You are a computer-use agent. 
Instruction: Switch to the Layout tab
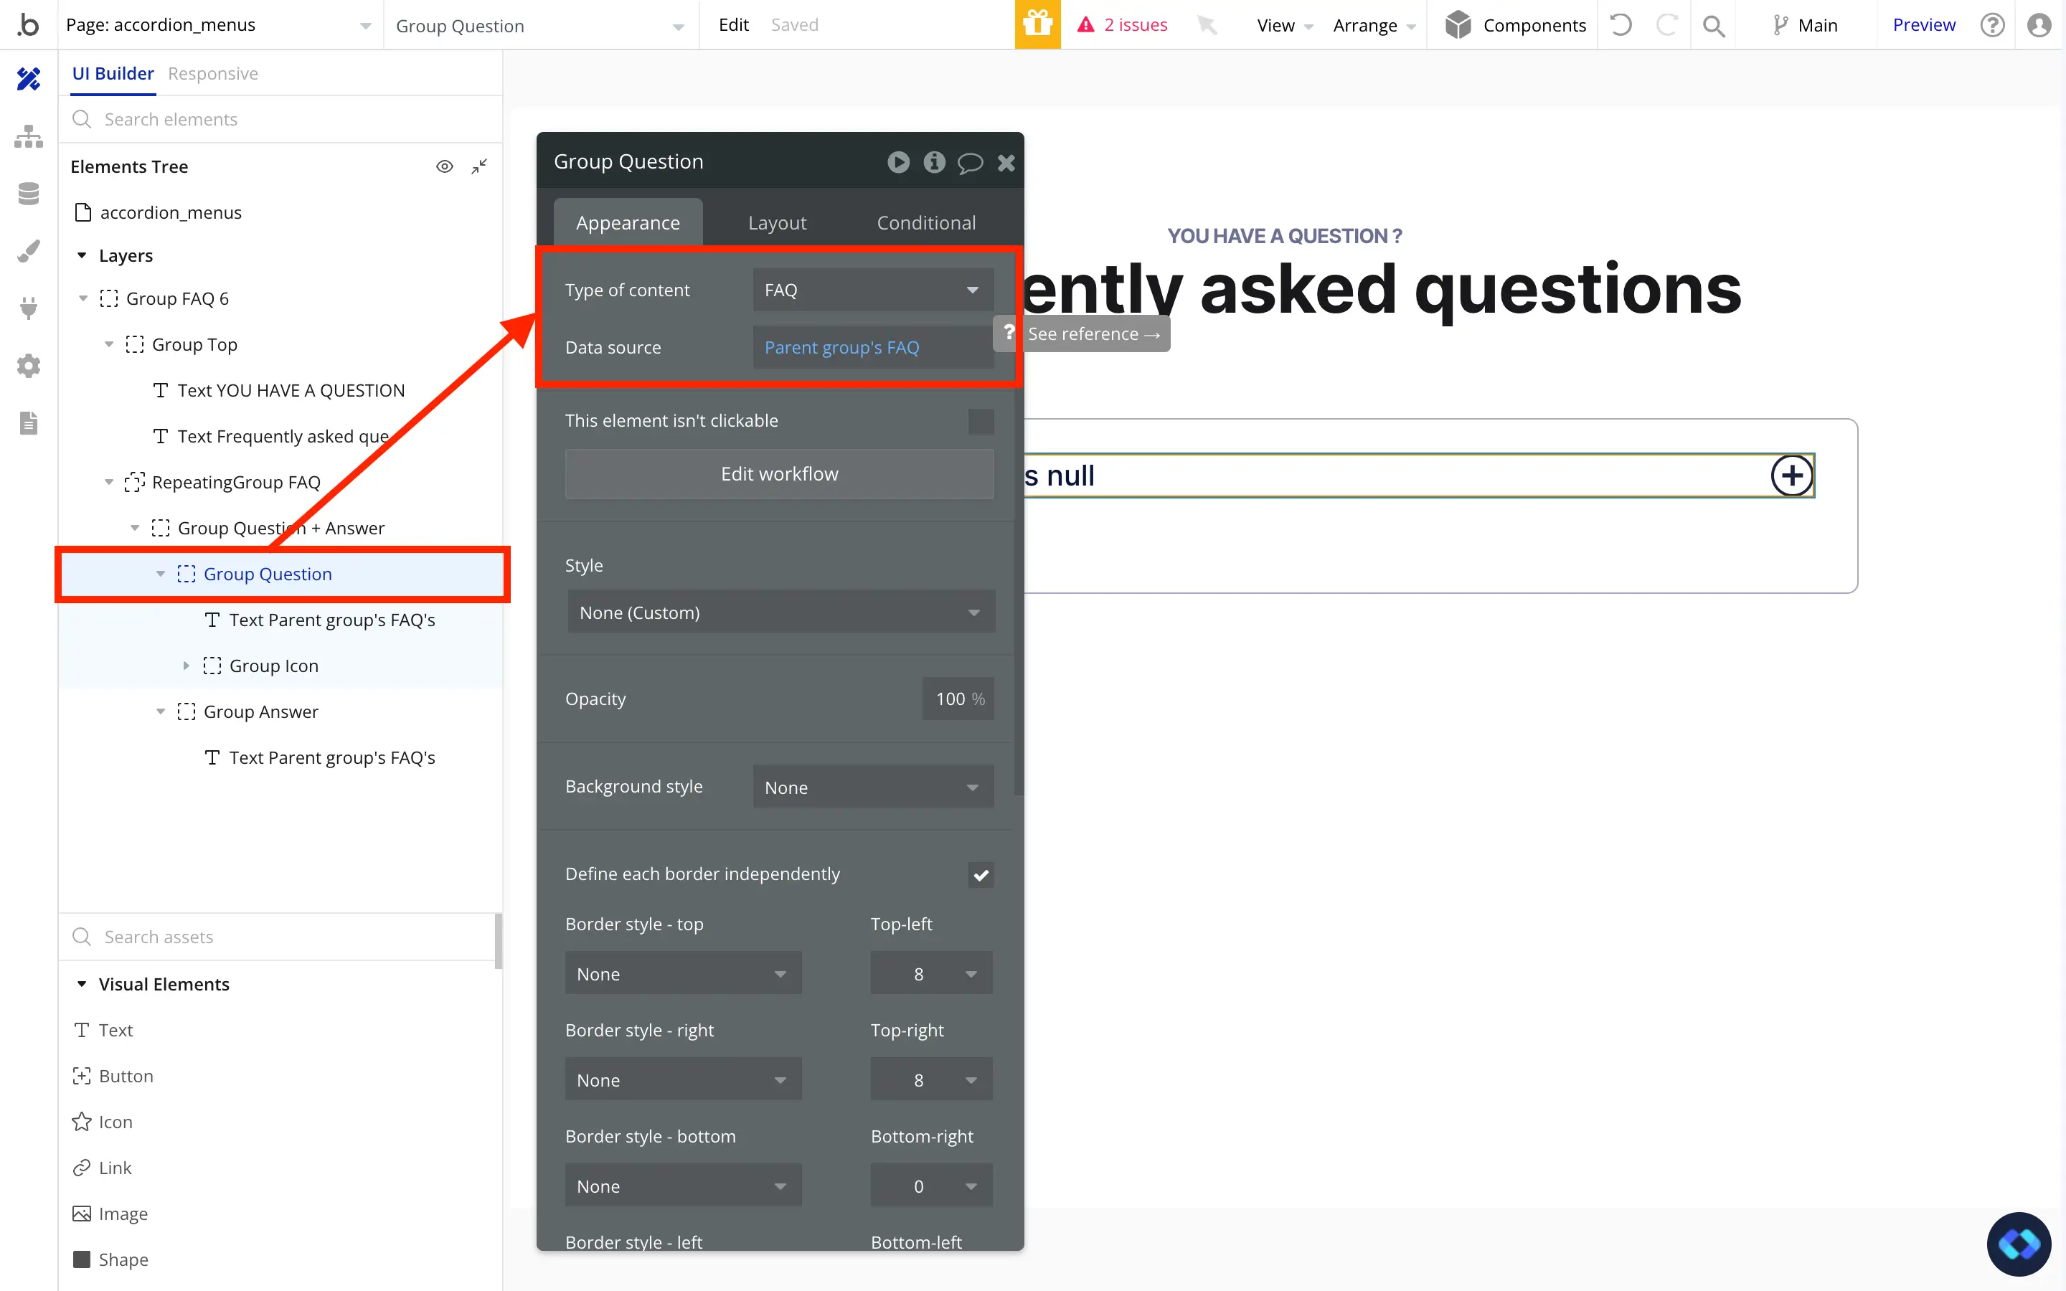tap(776, 223)
